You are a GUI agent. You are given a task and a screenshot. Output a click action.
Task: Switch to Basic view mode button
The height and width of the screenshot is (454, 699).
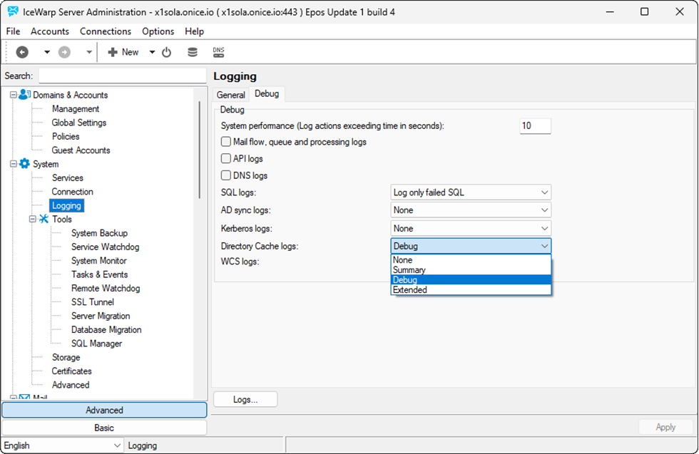pyautogui.click(x=104, y=428)
